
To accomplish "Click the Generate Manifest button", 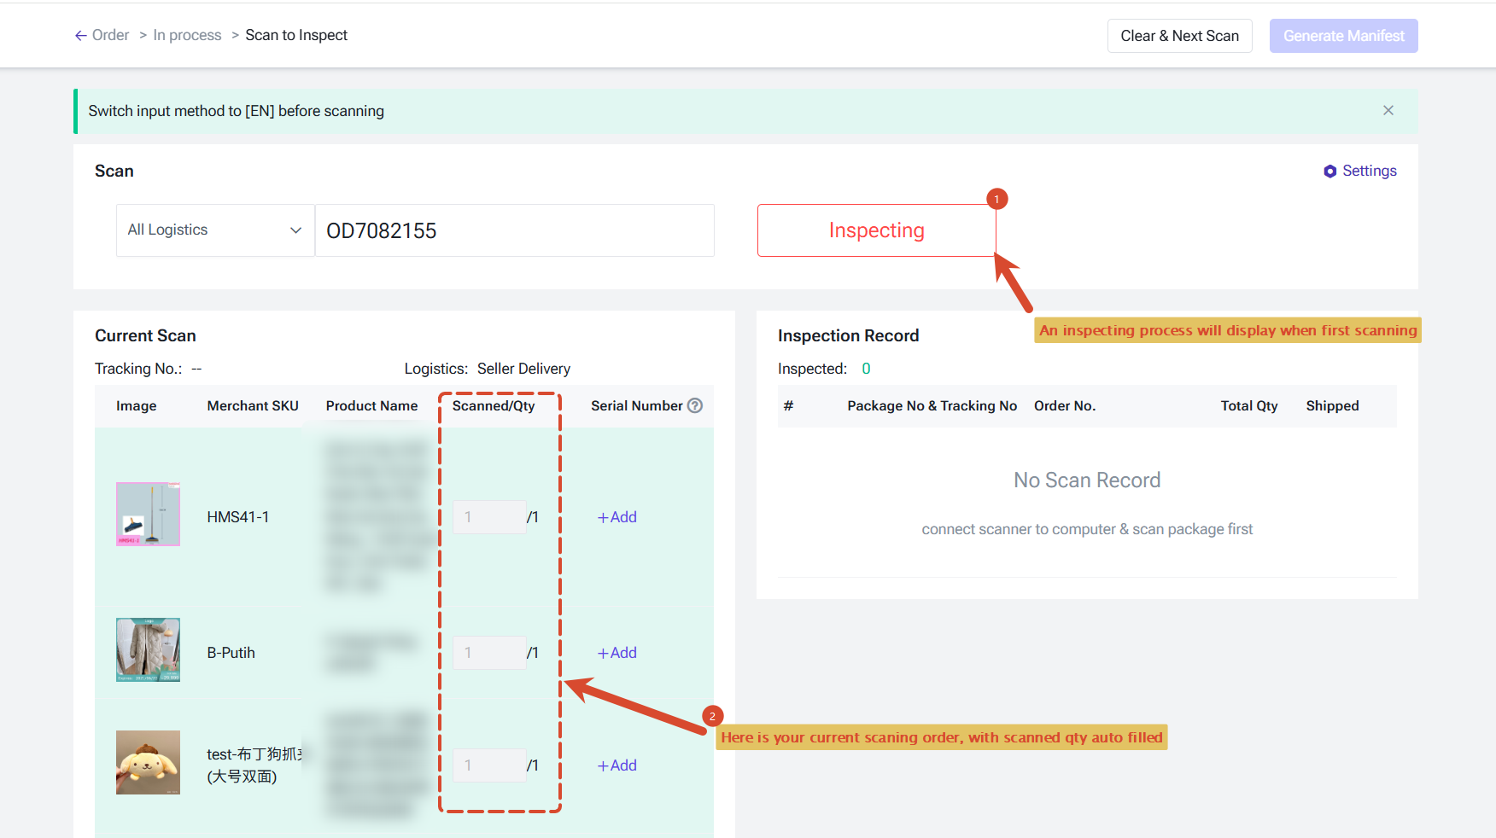I will (x=1343, y=36).
